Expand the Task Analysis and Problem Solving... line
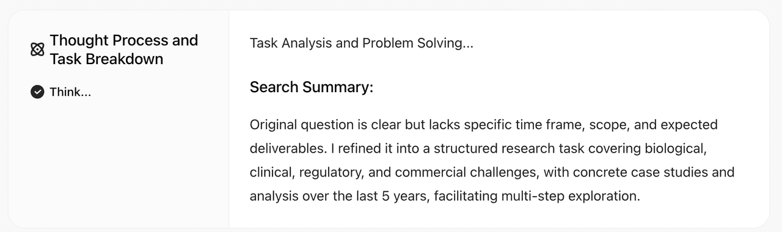The height and width of the screenshot is (232, 782). (x=362, y=43)
